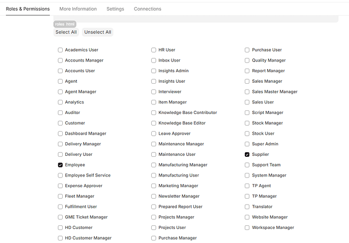Check the Delivery User checkbox
Viewport: 349px width, 243px height.
(x=60, y=154)
